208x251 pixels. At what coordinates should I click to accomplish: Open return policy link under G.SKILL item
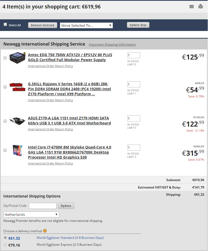(x=51, y=100)
